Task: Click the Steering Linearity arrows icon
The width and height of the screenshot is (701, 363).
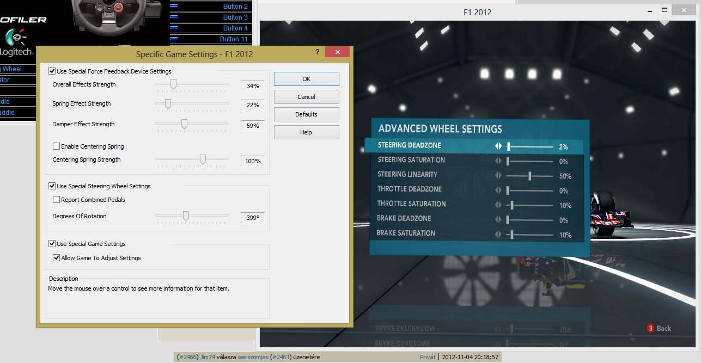Action: (x=498, y=176)
